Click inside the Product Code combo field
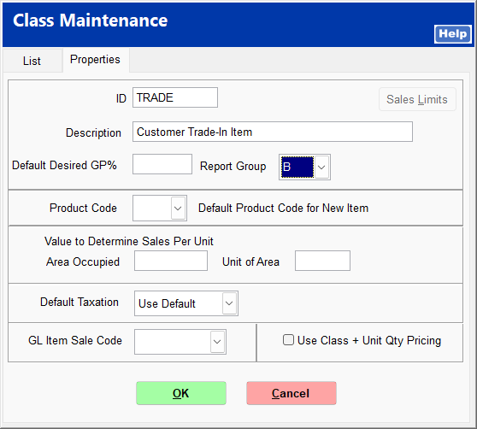The image size is (477, 429). pos(152,209)
